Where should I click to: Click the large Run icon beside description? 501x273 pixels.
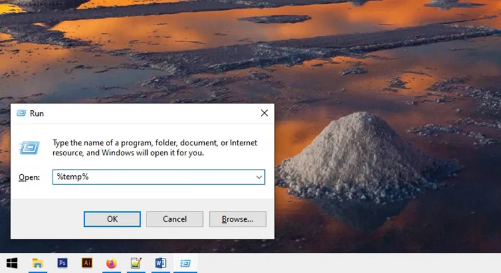tap(29, 148)
